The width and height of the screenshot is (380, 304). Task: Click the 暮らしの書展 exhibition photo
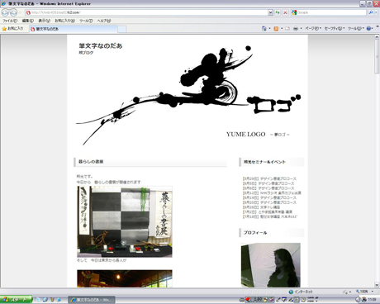(x=125, y=221)
